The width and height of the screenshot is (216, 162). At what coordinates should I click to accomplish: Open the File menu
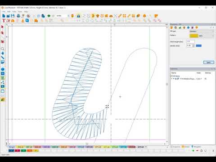point(4,12)
